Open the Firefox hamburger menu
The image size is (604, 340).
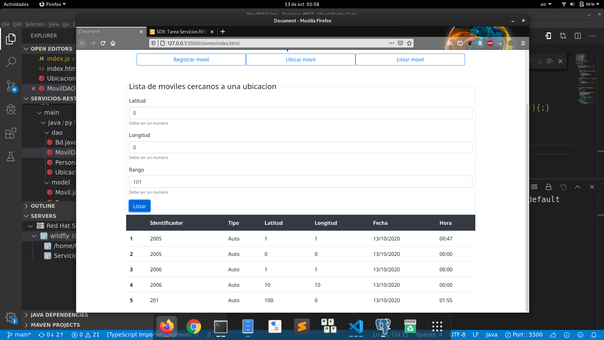pos(523,43)
